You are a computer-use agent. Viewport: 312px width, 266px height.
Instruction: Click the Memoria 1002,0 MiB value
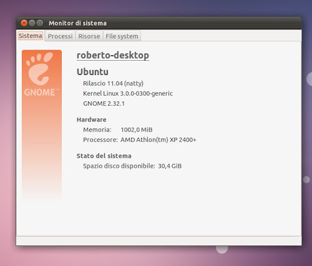137,130
